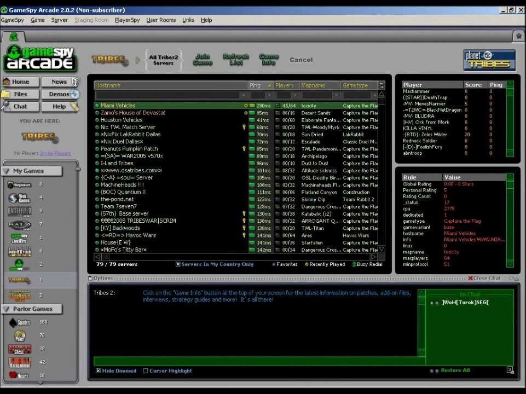Toggle the Options panel above chat

pyautogui.click(x=100, y=279)
